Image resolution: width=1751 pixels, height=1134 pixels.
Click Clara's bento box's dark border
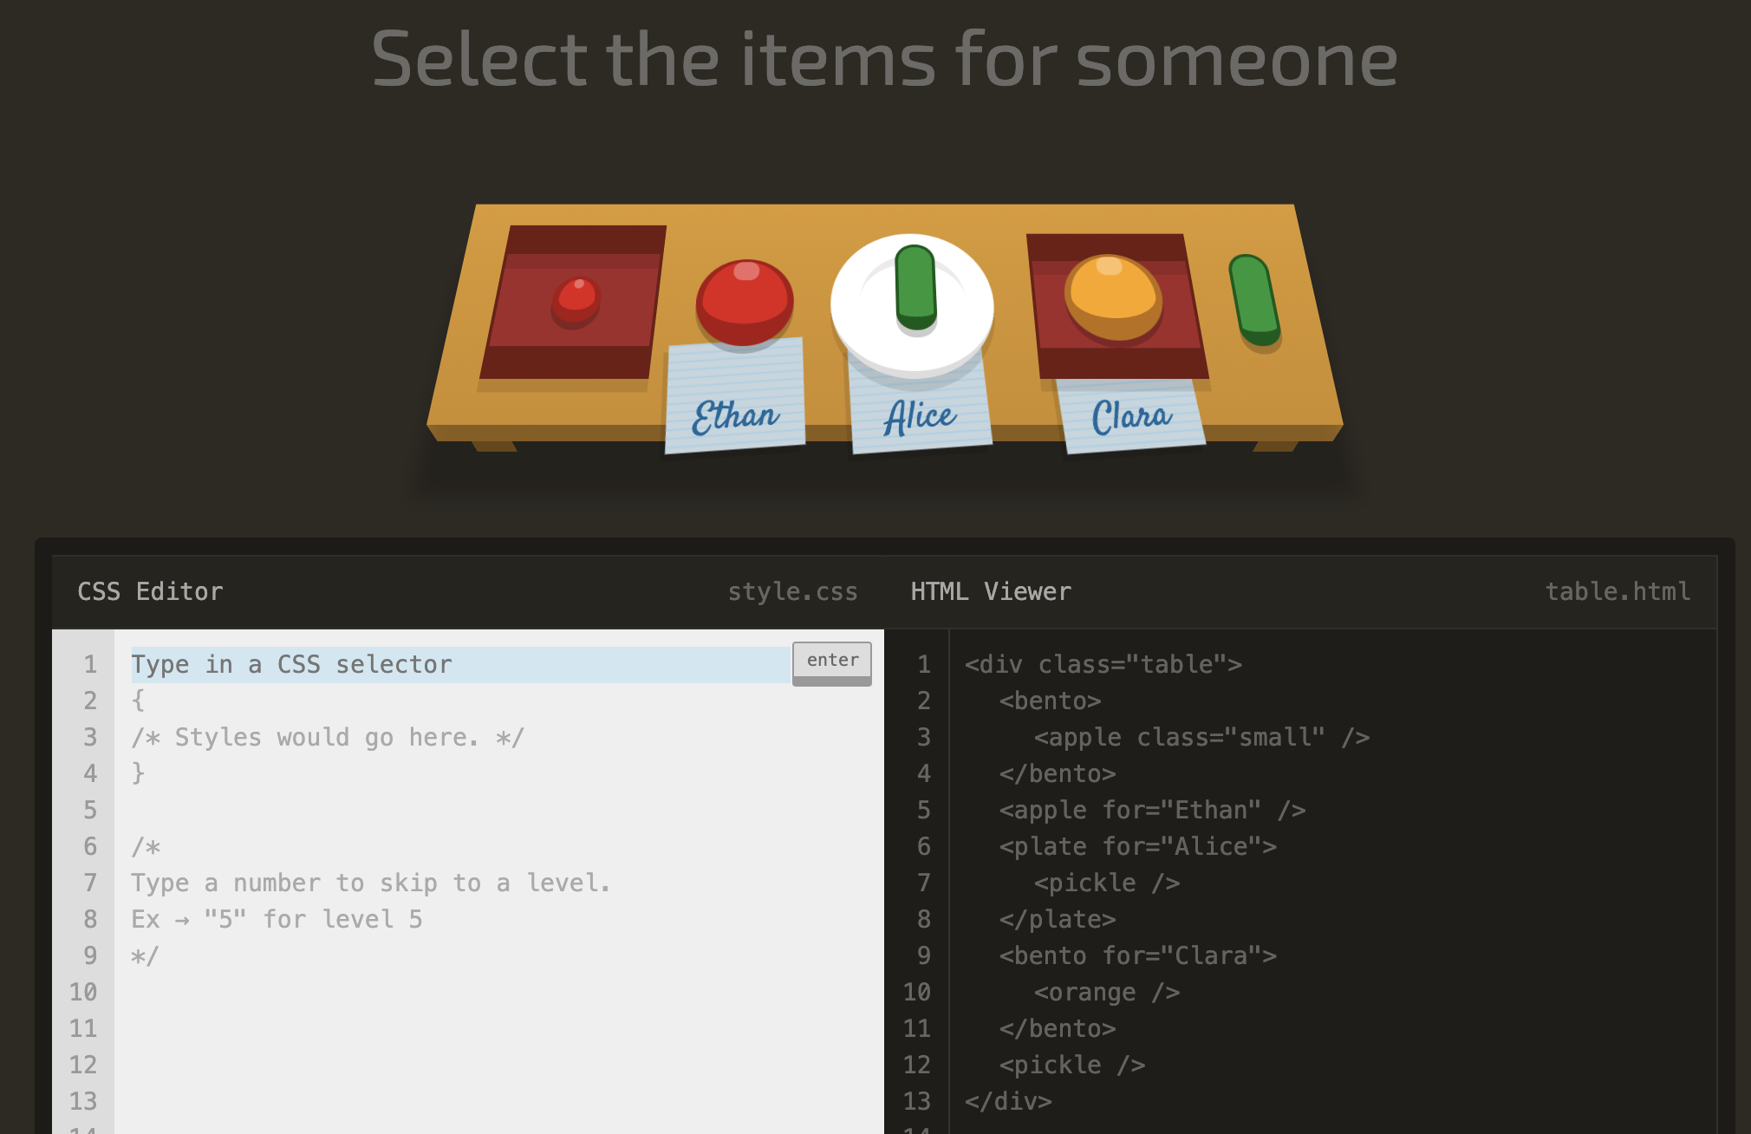[1118, 364]
